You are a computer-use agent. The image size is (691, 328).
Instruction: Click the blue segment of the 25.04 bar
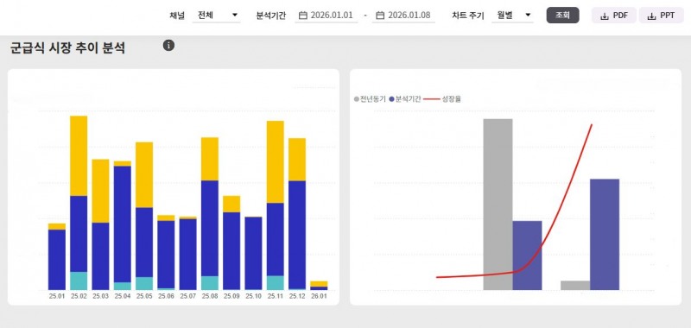(123, 224)
